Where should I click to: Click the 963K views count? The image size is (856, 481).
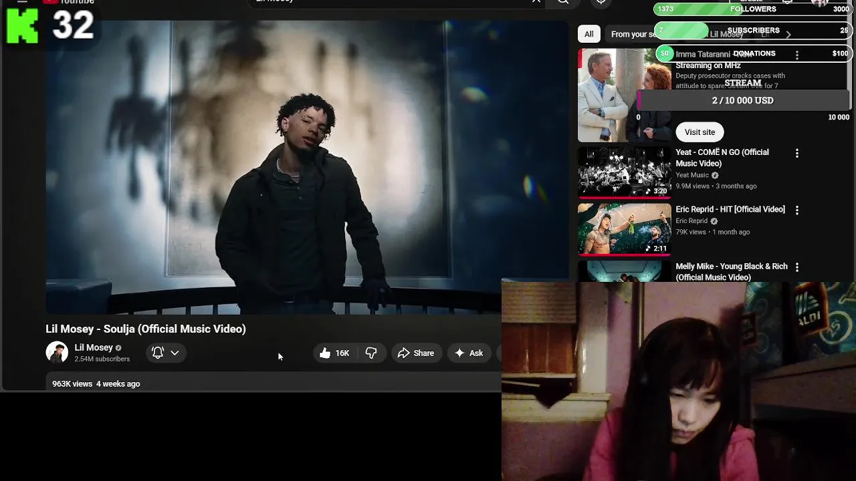tap(72, 384)
